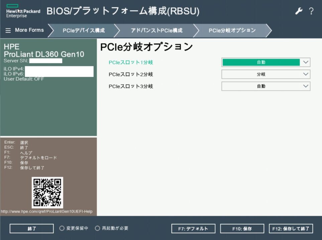Viewport: 322px width, 240px height.
Task: Click the iLO IPv6 label
Action: 14,74
